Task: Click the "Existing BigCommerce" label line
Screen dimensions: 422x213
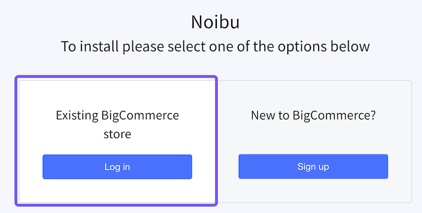Action: pos(117,115)
